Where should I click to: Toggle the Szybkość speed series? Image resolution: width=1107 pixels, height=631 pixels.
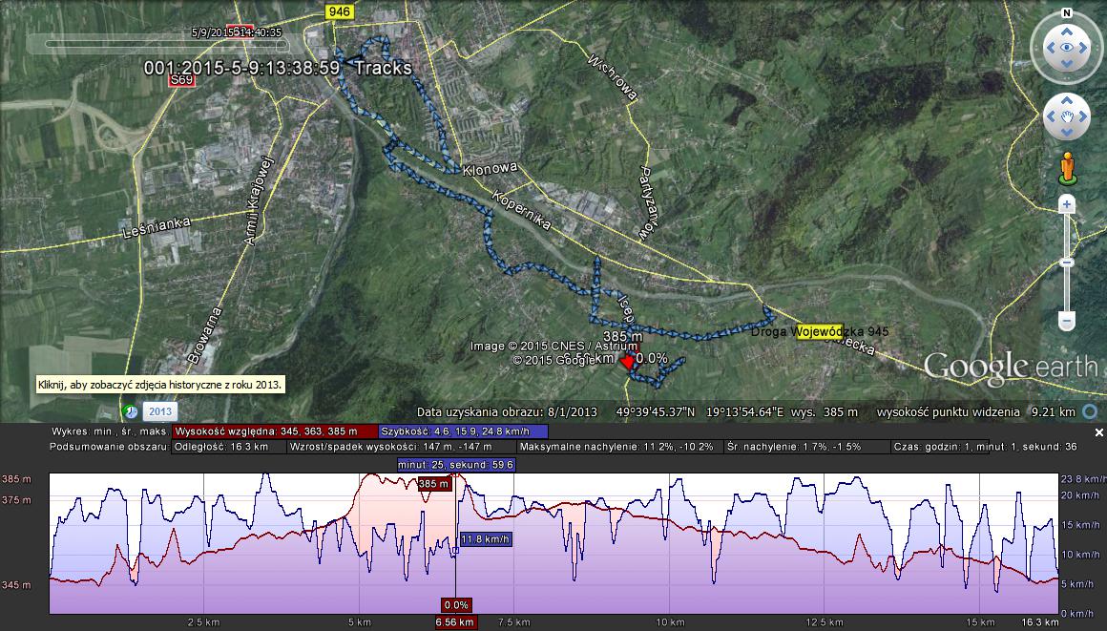coord(462,431)
